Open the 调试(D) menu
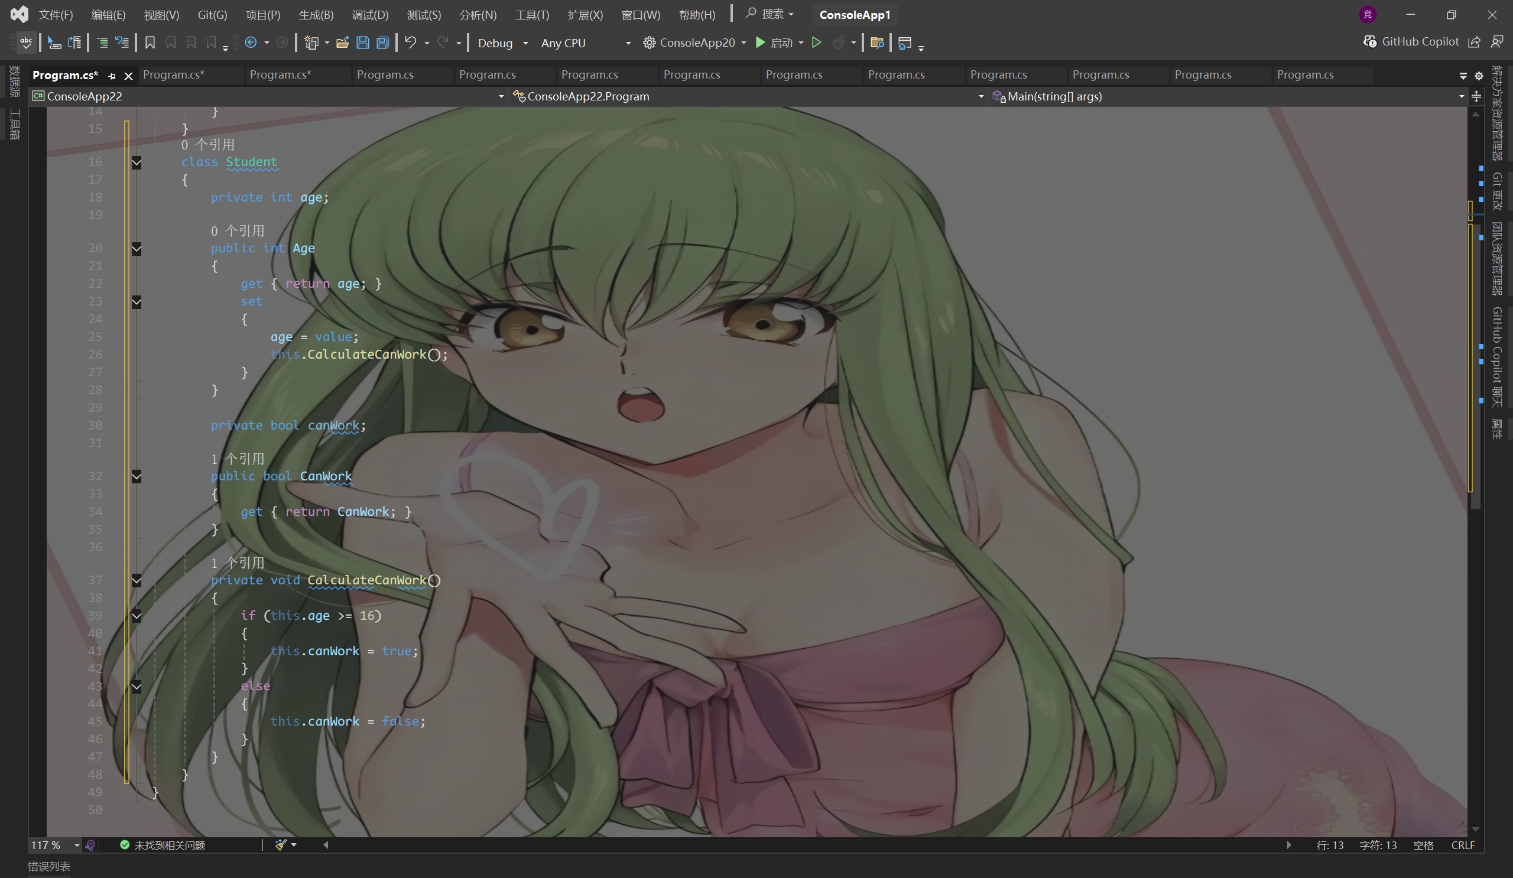Viewport: 1513px width, 878px height. [x=370, y=14]
